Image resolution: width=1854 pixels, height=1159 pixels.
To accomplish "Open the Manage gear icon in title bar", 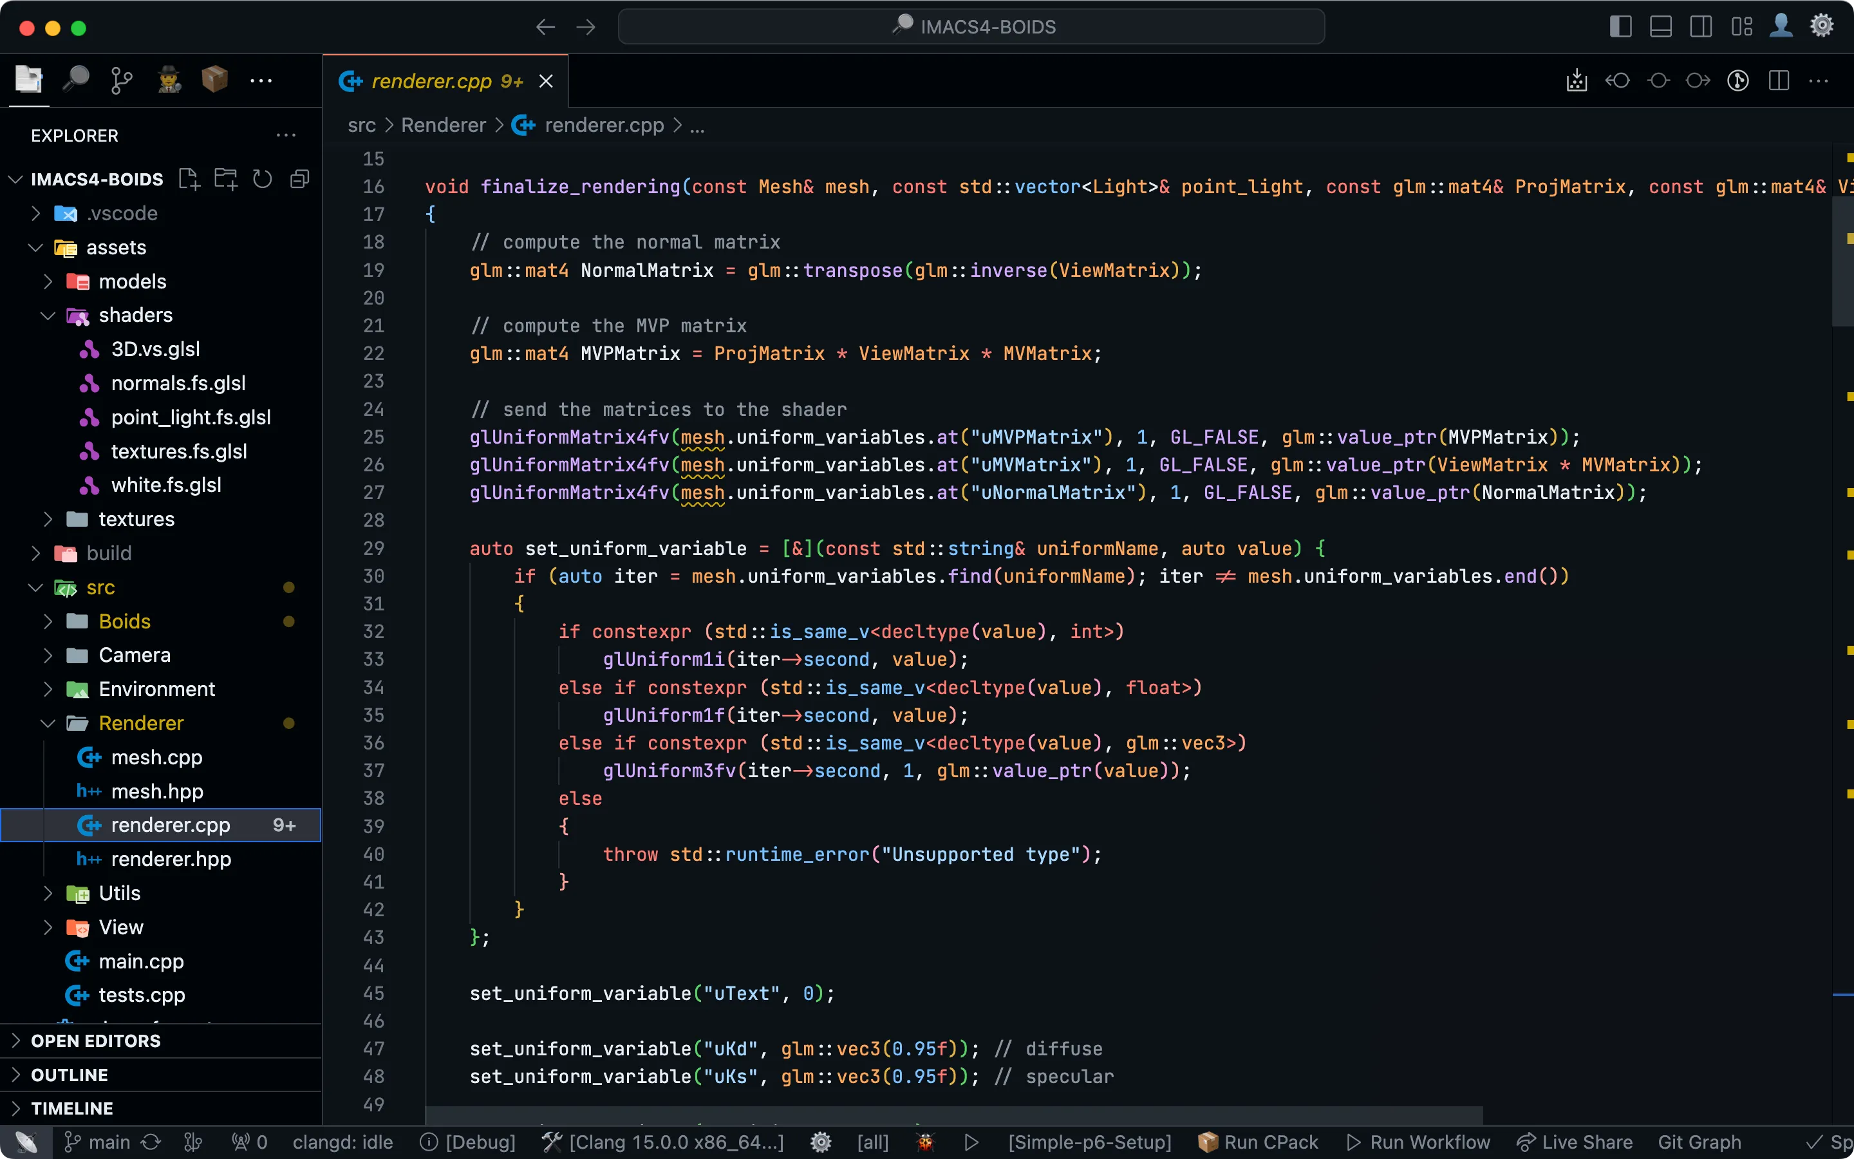I will click(x=1821, y=27).
